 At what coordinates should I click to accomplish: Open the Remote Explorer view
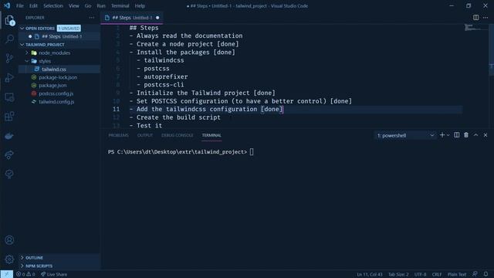(x=9, y=97)
